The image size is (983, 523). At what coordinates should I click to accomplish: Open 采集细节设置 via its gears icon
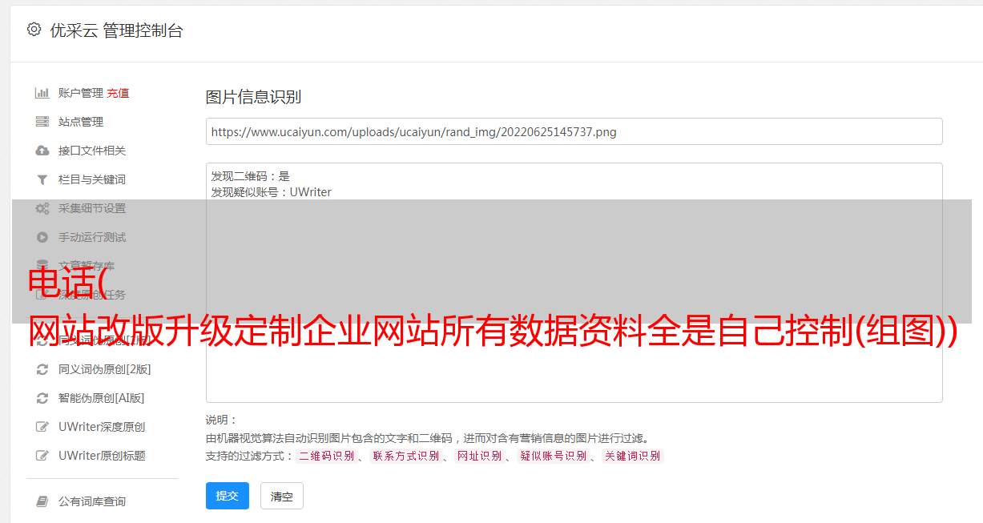tap(42, 208)
